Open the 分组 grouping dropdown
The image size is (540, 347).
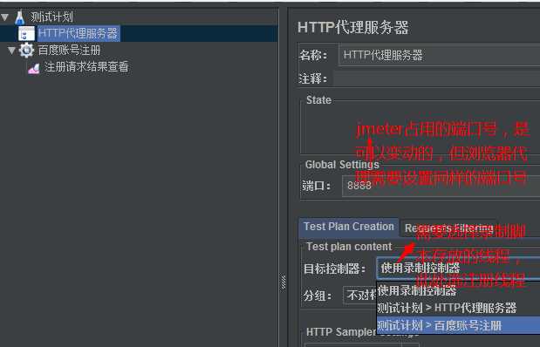pyautogui.click(x=360, y=296)
